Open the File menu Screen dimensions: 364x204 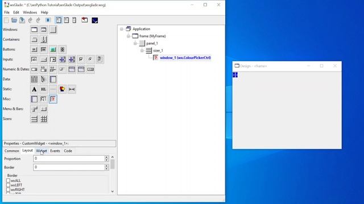[x=7, y=12]
